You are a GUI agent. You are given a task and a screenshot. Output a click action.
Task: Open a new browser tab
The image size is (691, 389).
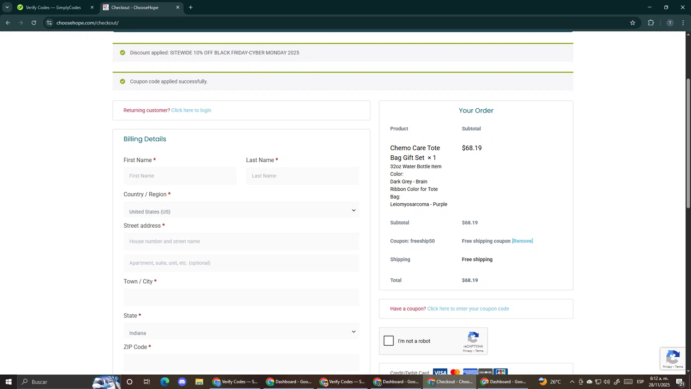click(x=191, y=7)
